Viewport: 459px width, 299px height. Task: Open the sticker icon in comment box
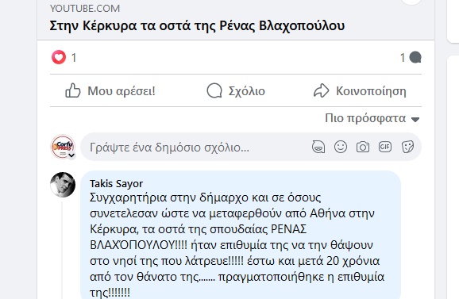(x=407, y=147)
